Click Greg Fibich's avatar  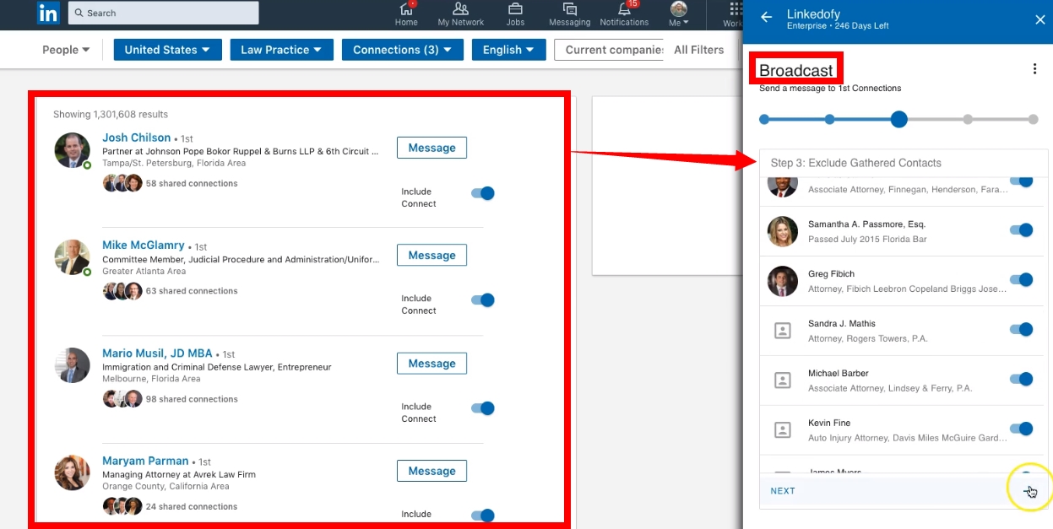coord(783,281)
